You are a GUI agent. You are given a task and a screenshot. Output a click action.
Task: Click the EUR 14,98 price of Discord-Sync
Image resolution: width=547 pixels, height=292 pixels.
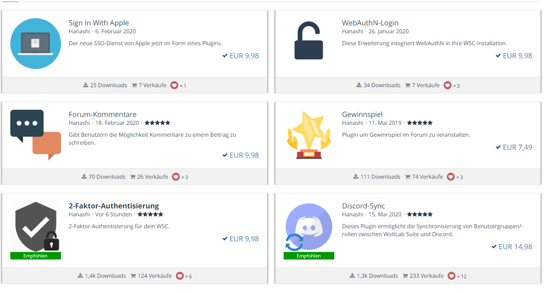pyautogui.click(x=515, y=246)
